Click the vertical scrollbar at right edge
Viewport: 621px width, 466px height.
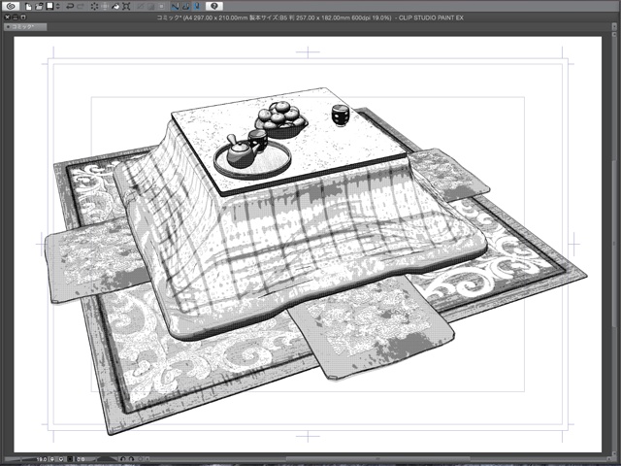tap(614, 242)
